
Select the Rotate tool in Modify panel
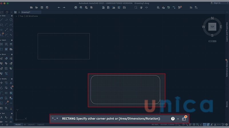(1, 88)
